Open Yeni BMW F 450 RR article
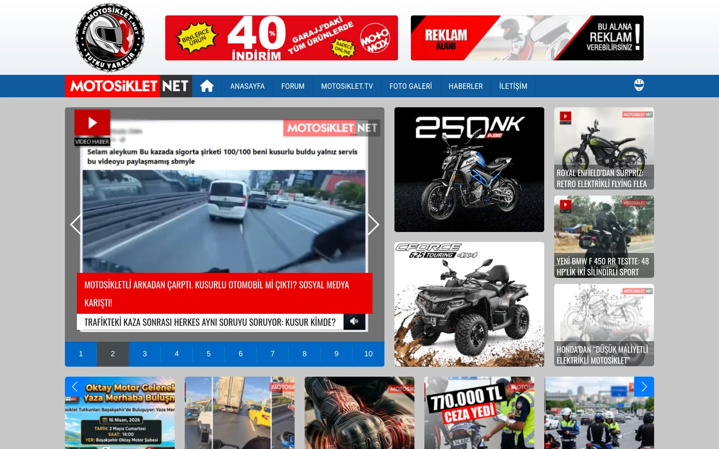Viewport: 719px width, 449px height. pyautogui.click(x=604, y=236)
